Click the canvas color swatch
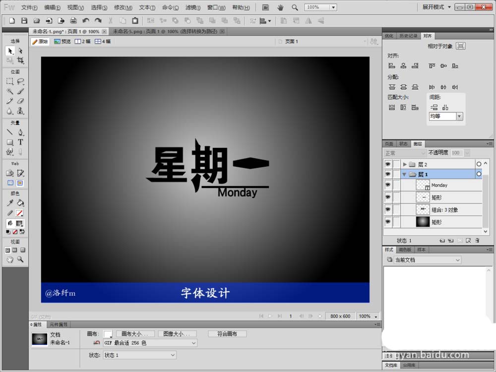Screen dimensions: 496x372 (x=108, y=334)
